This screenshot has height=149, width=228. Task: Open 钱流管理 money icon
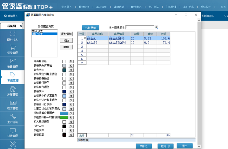[x=13, y=103]
